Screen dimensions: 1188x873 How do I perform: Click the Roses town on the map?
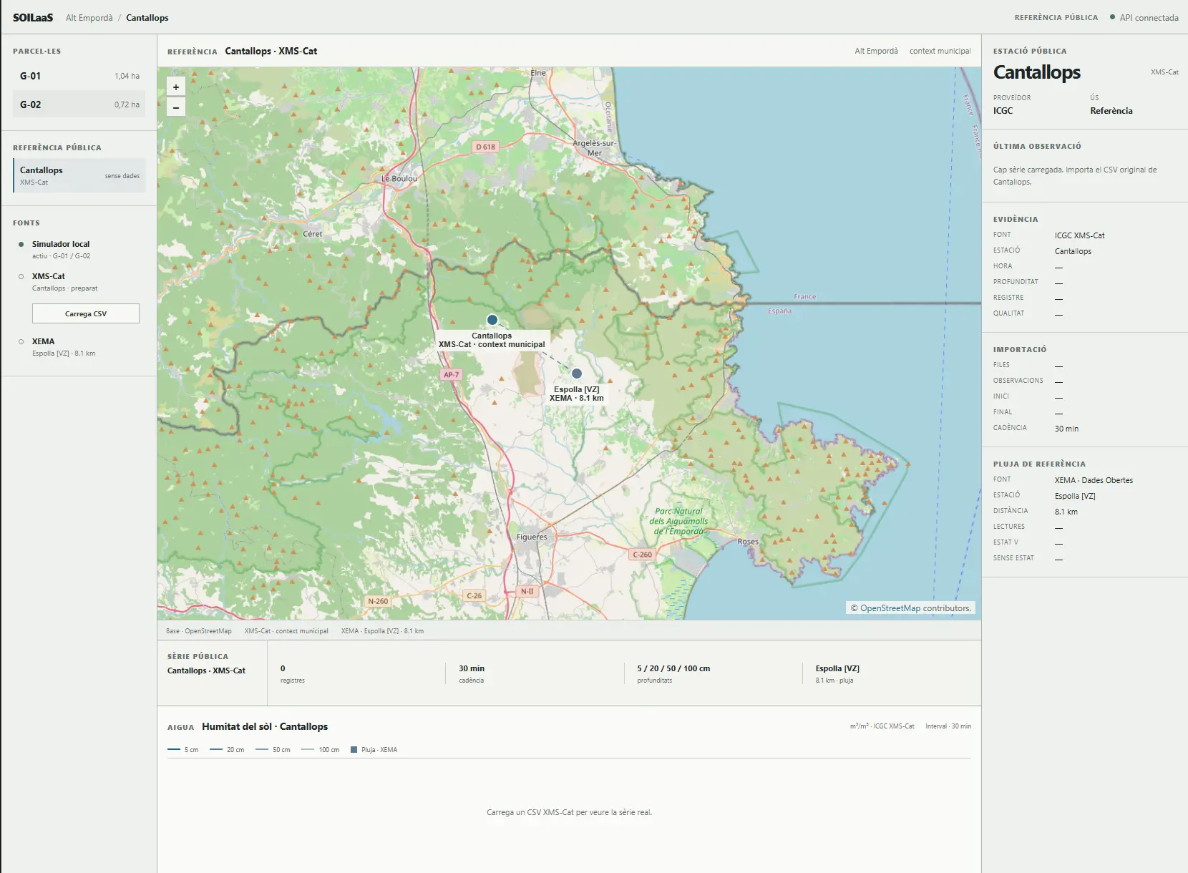(x=748, y=542)
